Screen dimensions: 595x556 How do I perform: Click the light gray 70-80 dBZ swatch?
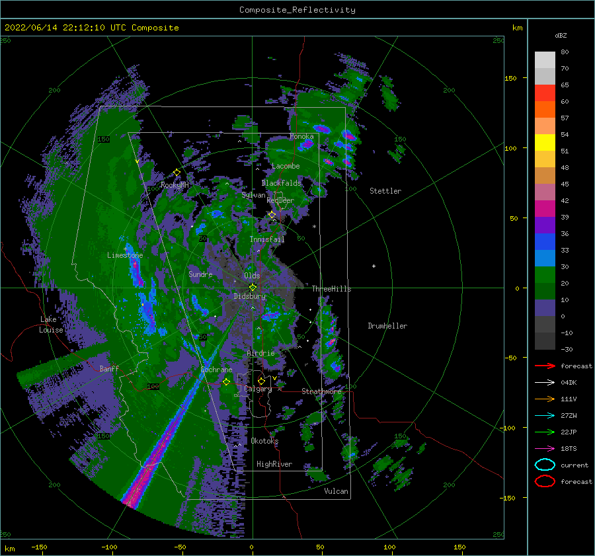(545, 60)
